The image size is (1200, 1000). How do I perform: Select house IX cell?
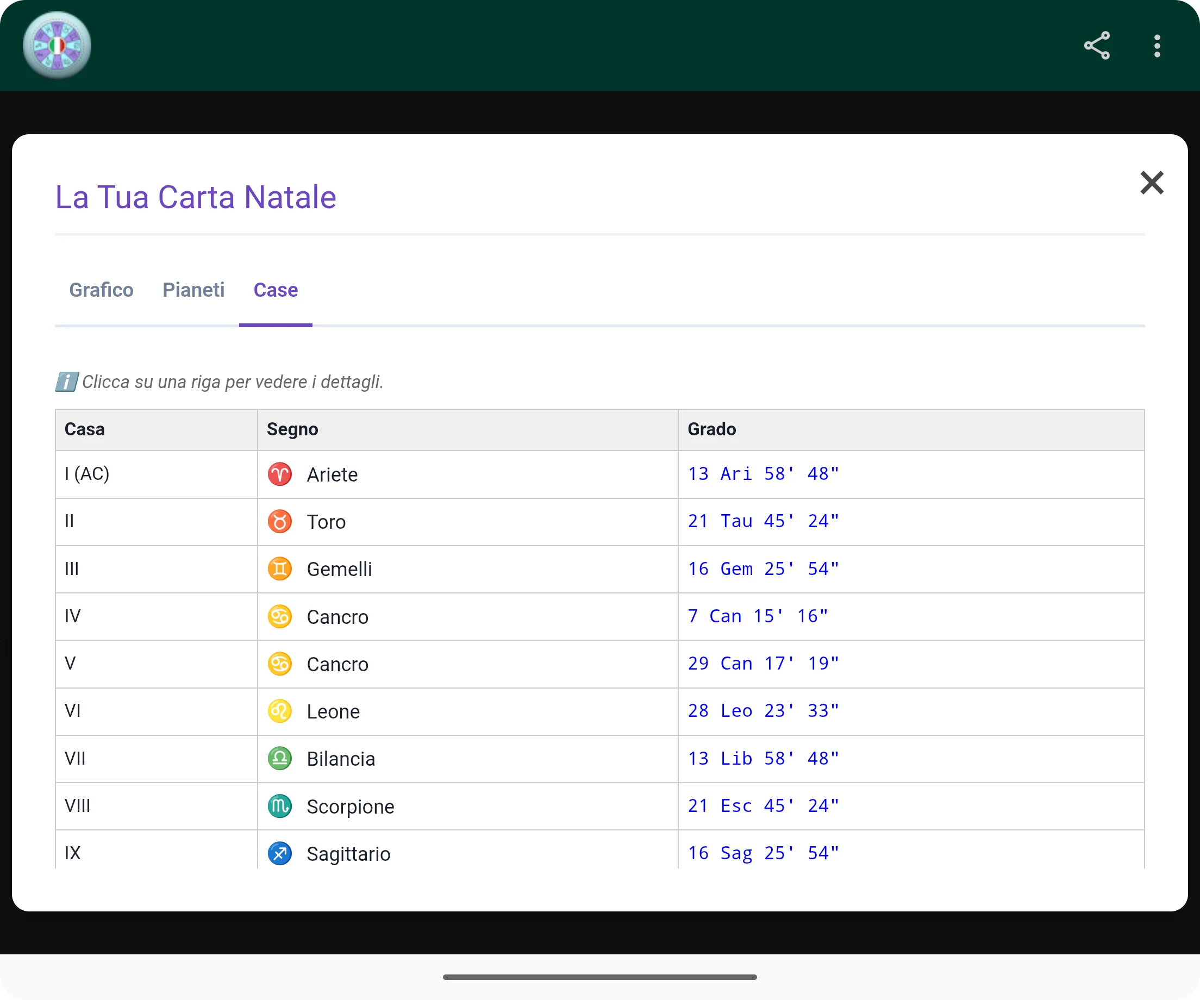point(157,849)
